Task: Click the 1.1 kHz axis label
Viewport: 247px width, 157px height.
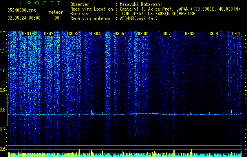Action: (x=4, y=51)
